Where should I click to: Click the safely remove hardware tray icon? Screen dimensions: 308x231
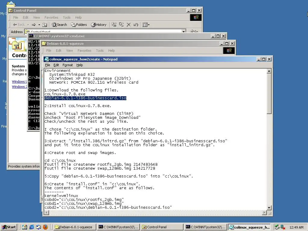(277, 227)
